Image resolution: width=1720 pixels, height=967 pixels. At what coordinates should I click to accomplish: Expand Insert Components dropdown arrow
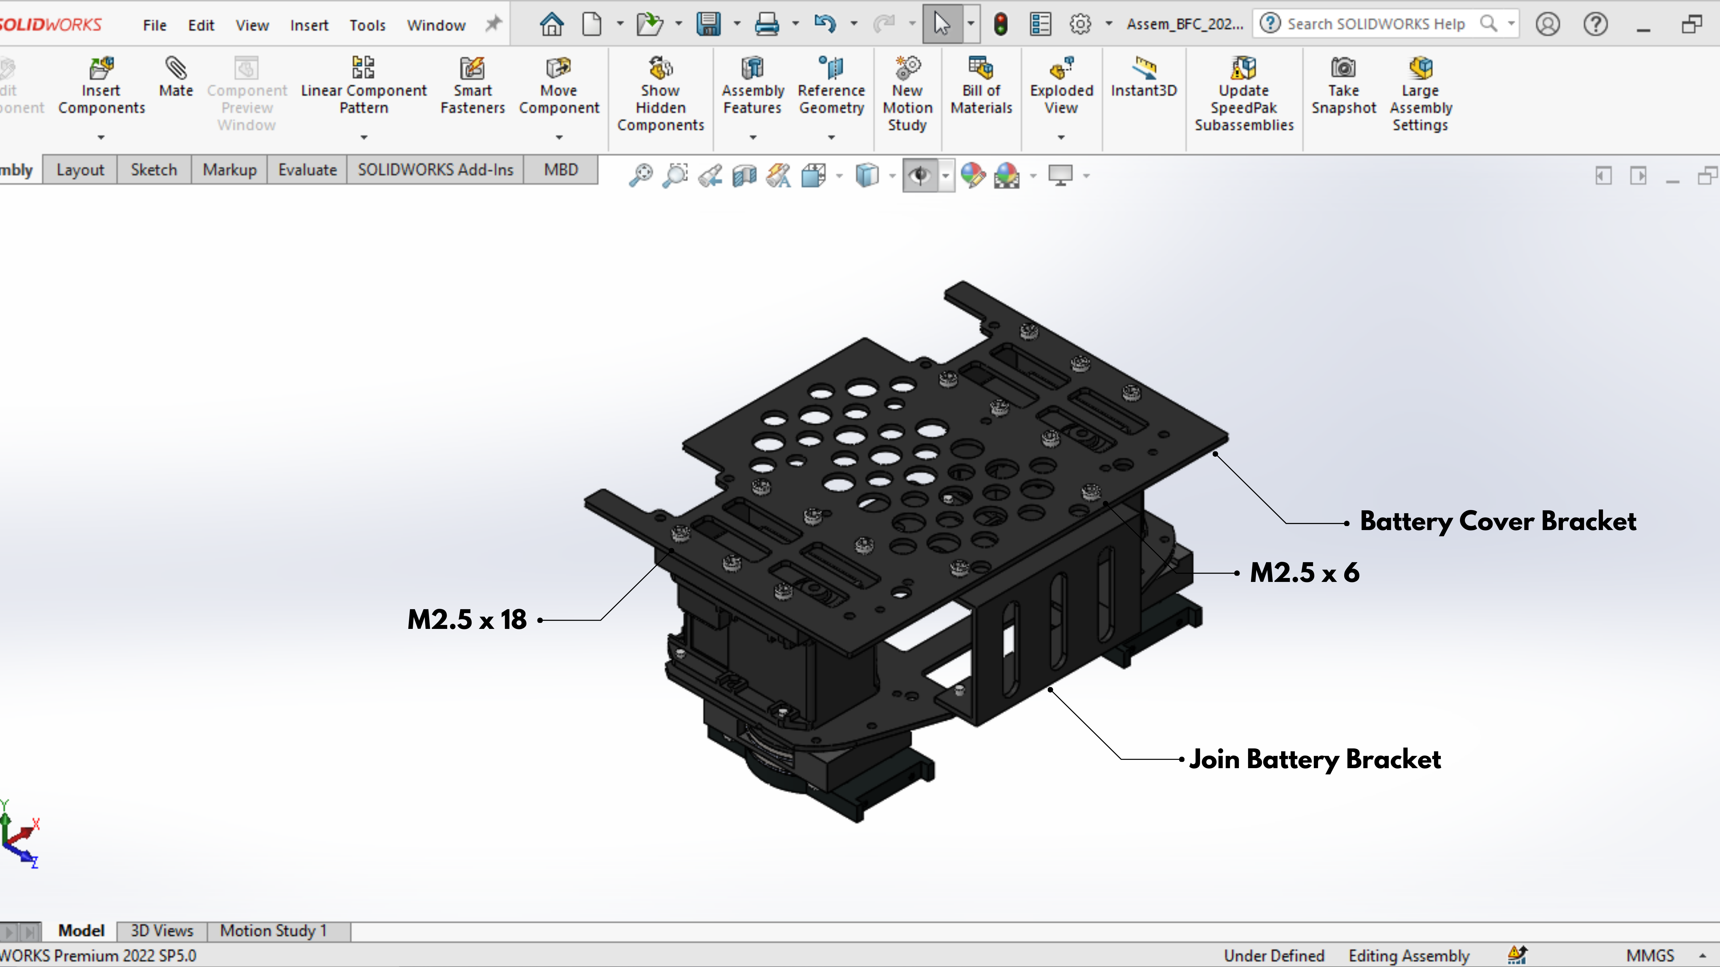click(x=101, y=138)
